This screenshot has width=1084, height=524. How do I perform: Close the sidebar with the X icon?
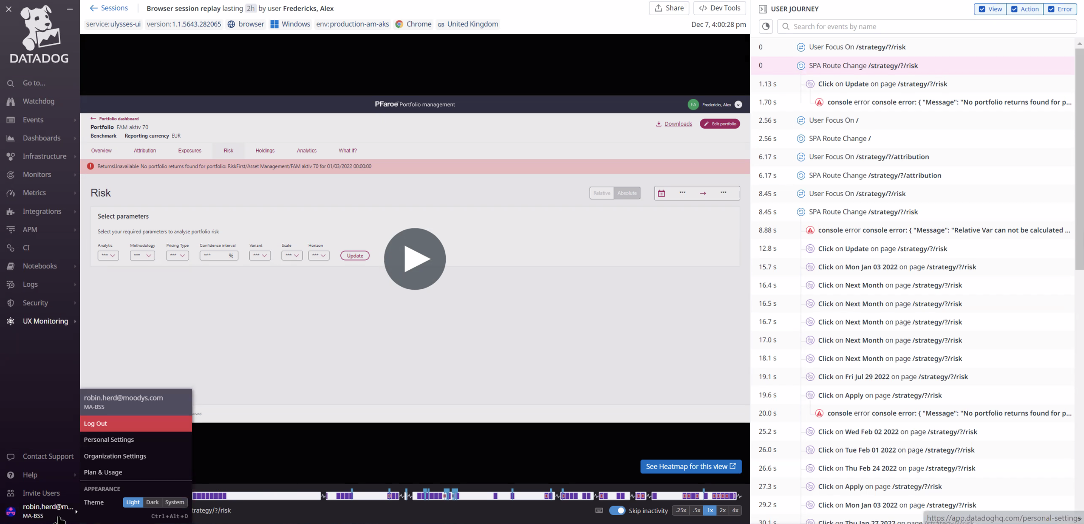coord(9,9)
